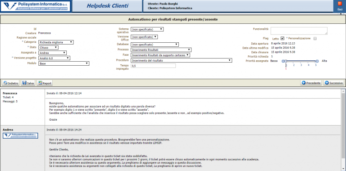Image resolution: width=346 pixels, height=171 pixels.
Task: Click the Creatore value Francesca
Action: (44, 33)
